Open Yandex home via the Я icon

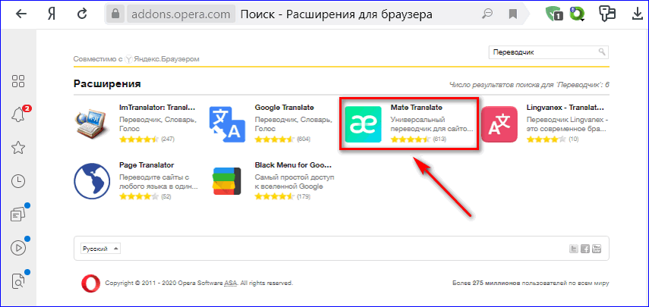click(52, 14)
